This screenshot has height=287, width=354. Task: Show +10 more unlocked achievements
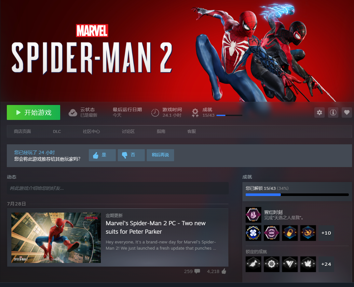326,233
